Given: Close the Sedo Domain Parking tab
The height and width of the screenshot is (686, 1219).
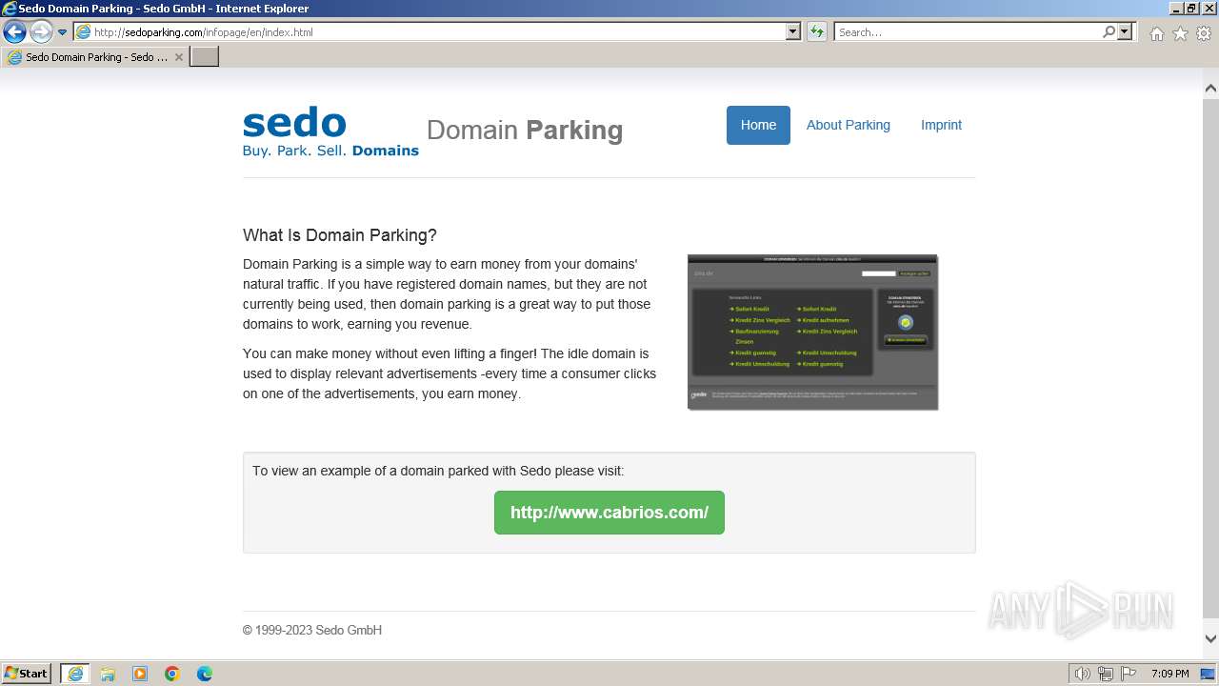Looking at the screenshot, I should tap(178, 57).
